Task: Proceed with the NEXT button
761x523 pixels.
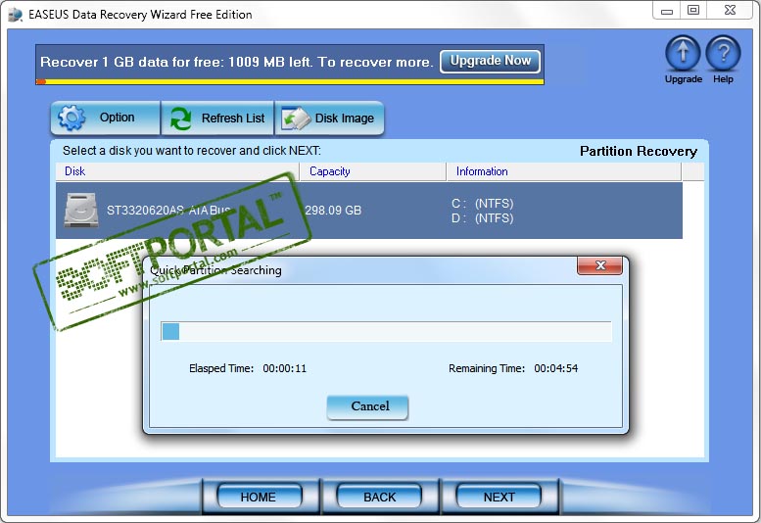Action: (x=499, y=497)
